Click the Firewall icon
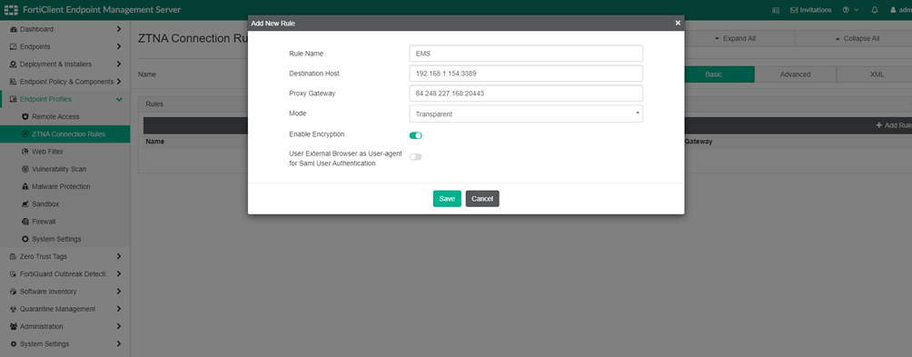912x357 pixels. coord(25,222)
